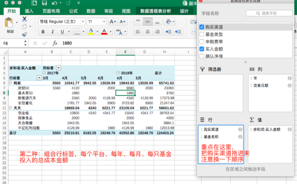Check the 确认净值 field checkbox

click(202, 56)
